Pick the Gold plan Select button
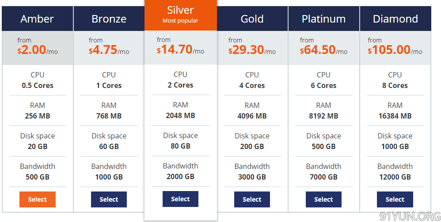The image size is (441, 222). coord(252,199)
